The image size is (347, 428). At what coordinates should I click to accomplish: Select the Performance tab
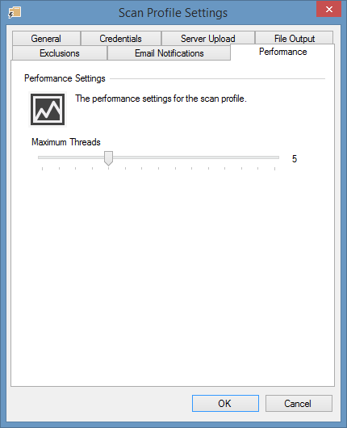pos(282,52)
